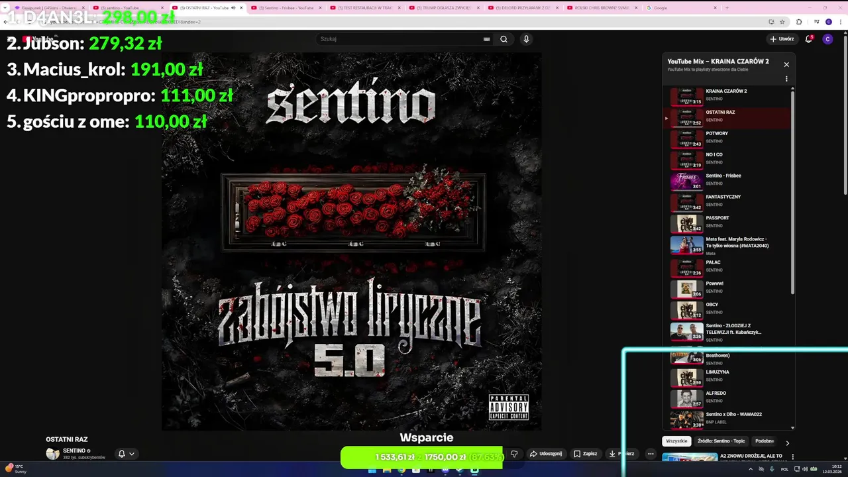Open options for A2 ZNOWU DROŻEJE video
Viewport: 848px width, 477px height.
pyautogui.click(x=792, y=456)
